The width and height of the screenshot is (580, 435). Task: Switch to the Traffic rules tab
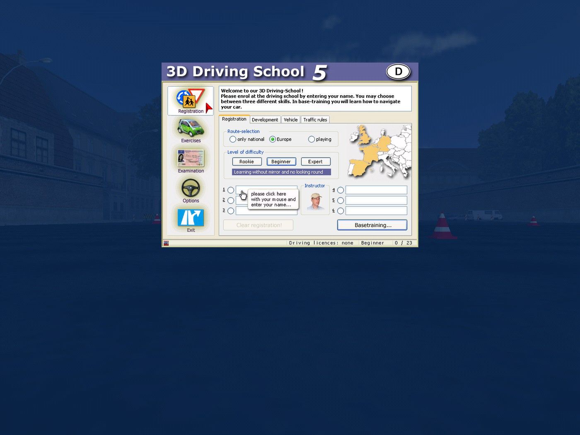[315, 120]
